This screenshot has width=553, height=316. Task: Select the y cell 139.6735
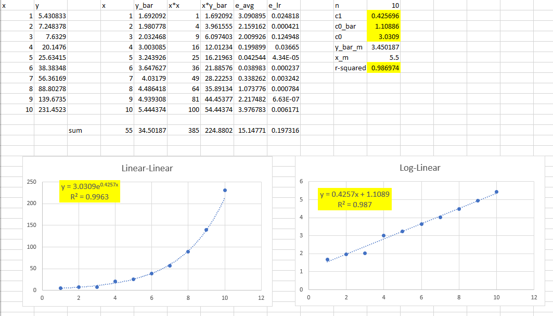click(x=51, y=99)
